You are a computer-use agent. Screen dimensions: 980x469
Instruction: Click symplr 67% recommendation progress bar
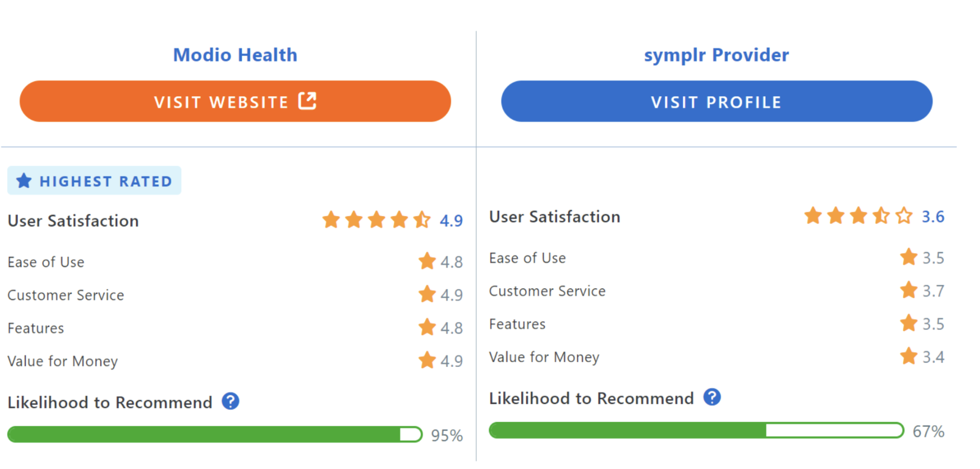696,430
